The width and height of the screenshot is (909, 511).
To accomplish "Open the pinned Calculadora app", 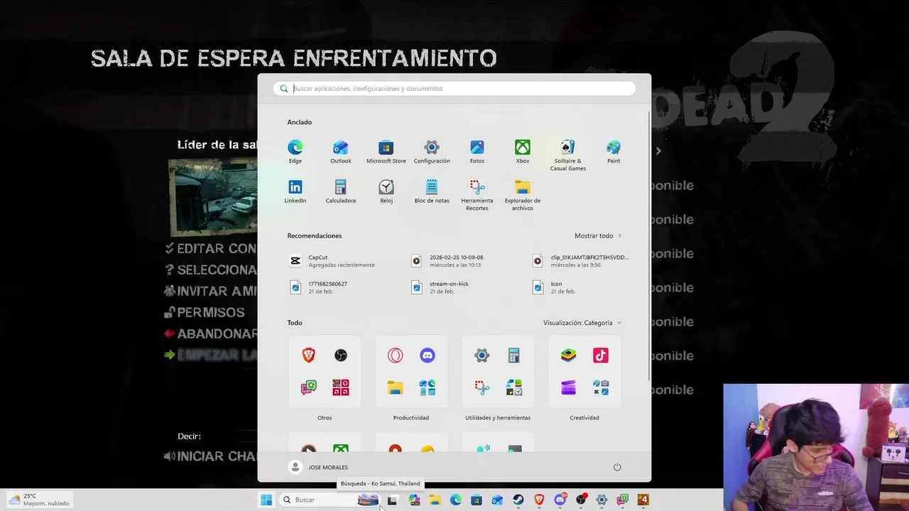I will [x=341, y=191].
